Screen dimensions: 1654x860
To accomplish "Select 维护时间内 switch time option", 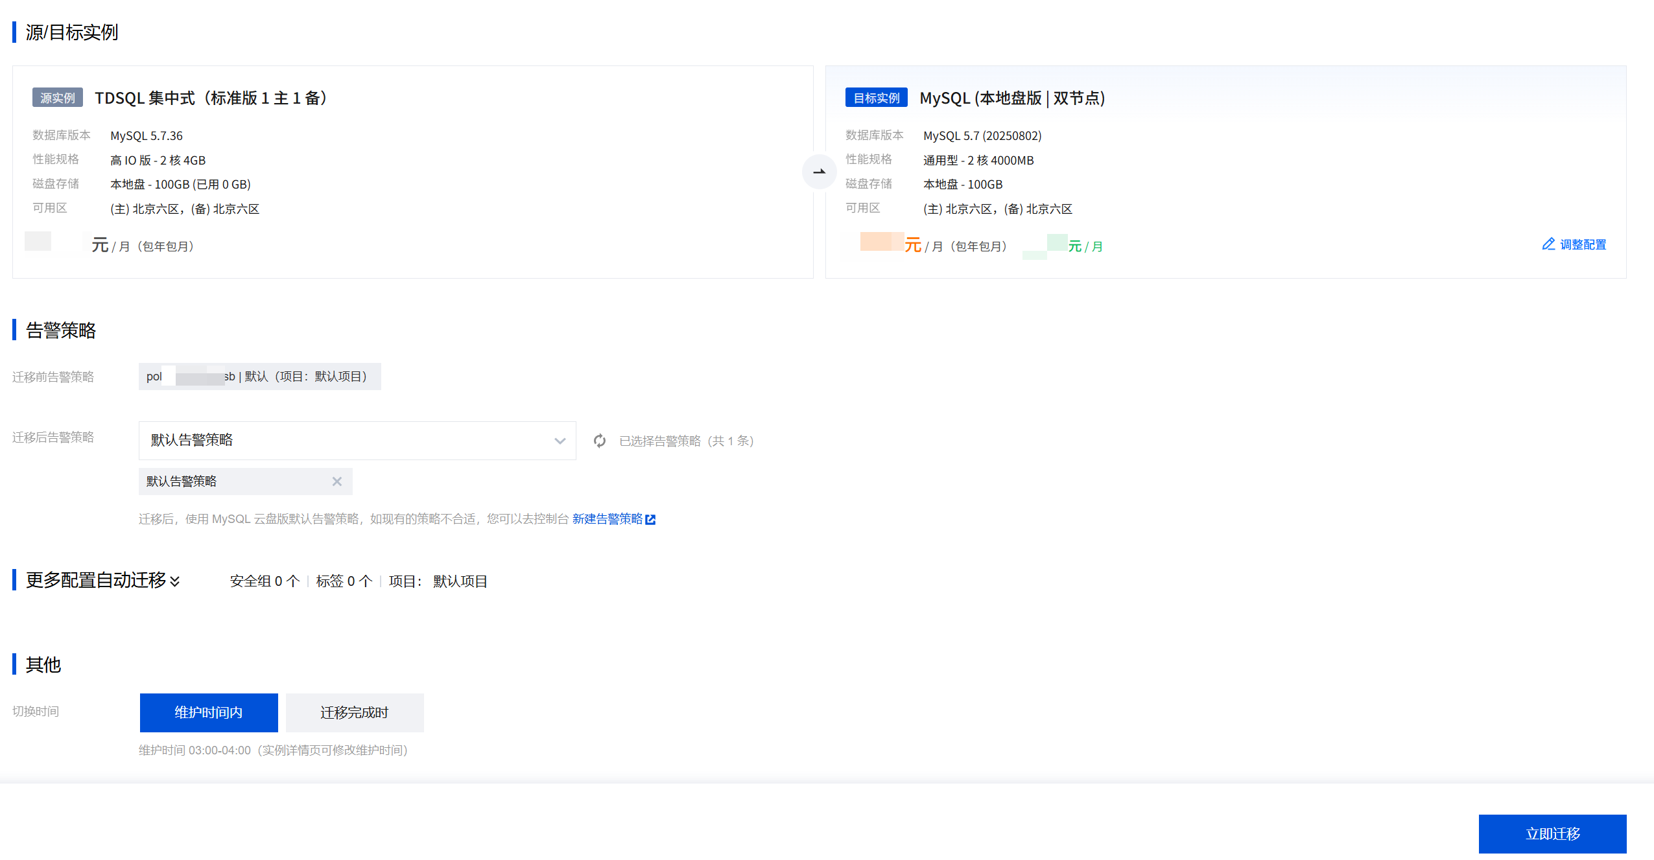I will (x=209, y=712).
